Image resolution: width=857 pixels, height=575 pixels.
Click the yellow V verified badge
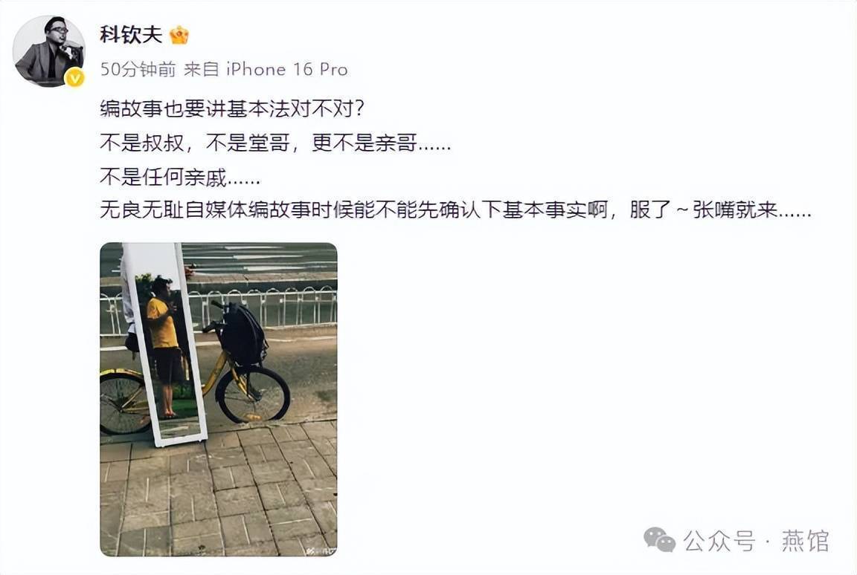pos(75,79)
